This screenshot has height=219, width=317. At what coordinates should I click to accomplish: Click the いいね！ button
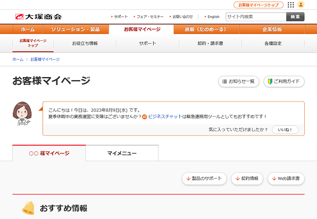point(285,130)
